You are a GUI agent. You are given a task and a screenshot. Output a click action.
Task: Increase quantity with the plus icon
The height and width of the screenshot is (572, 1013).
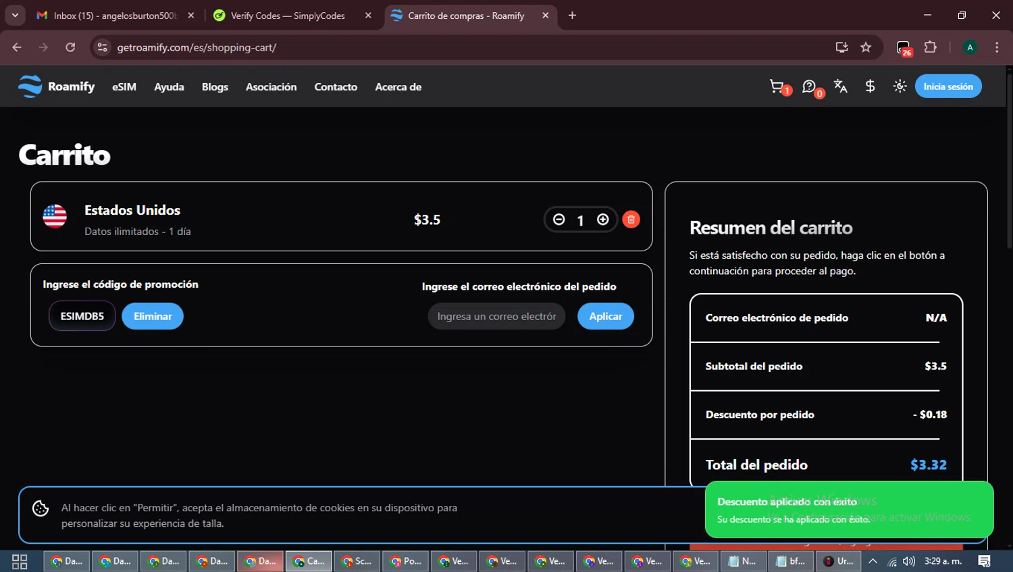[603, 219]
